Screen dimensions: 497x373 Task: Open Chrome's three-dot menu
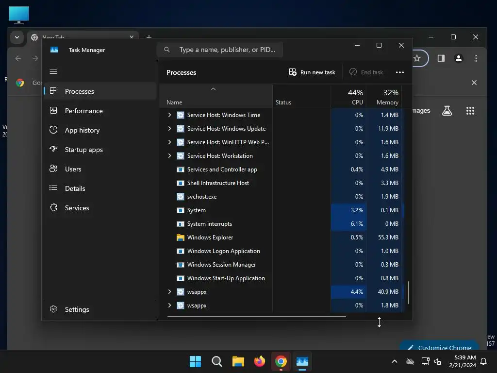click(x=476, y=58)
